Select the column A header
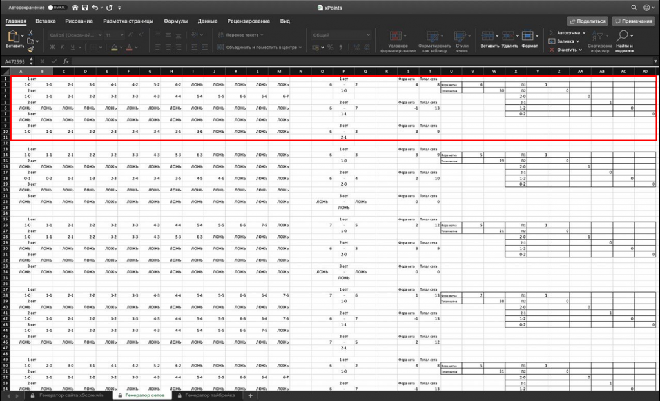The height and width of the screenshot is (401, 660). 21,71
